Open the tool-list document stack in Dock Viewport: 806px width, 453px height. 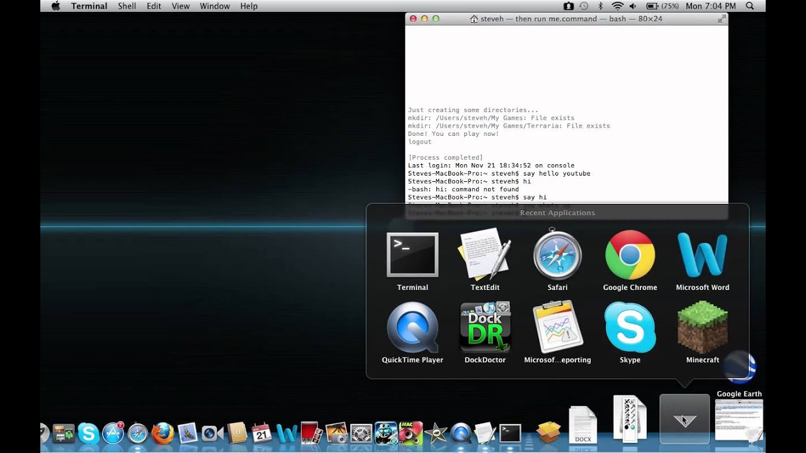coord(630,419)
